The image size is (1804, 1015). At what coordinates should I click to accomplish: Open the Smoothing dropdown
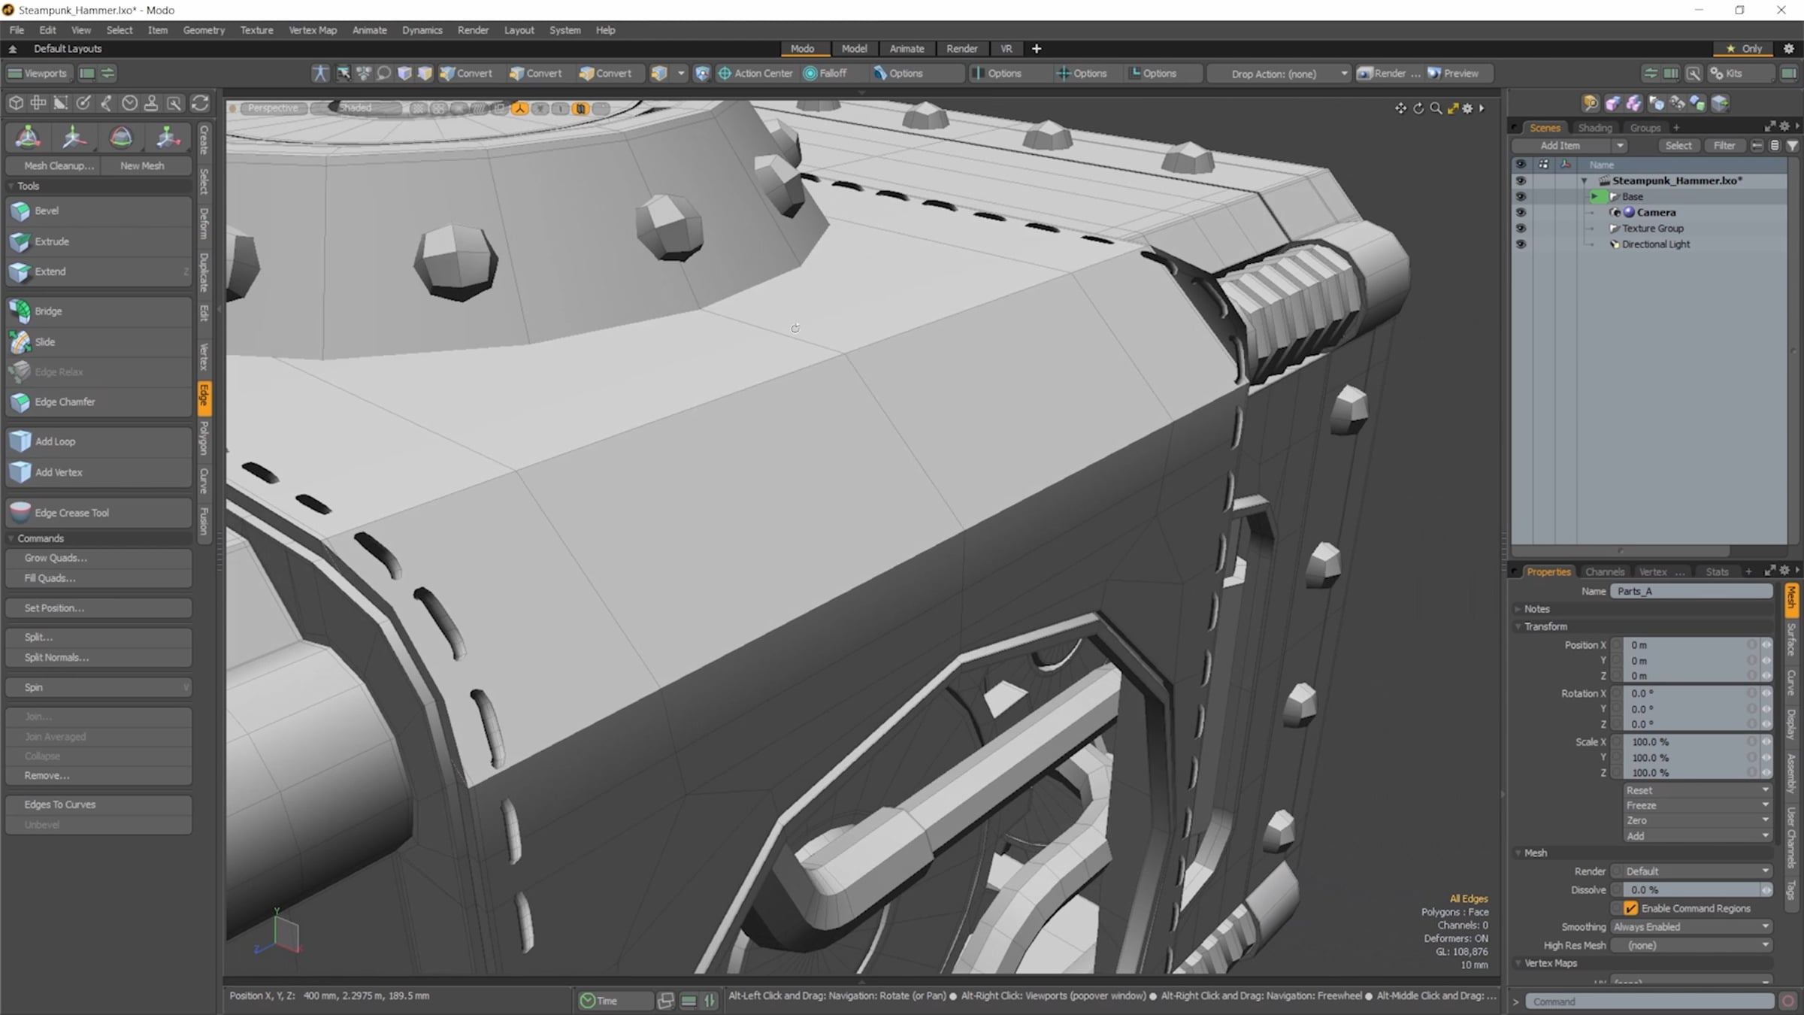1691,927
